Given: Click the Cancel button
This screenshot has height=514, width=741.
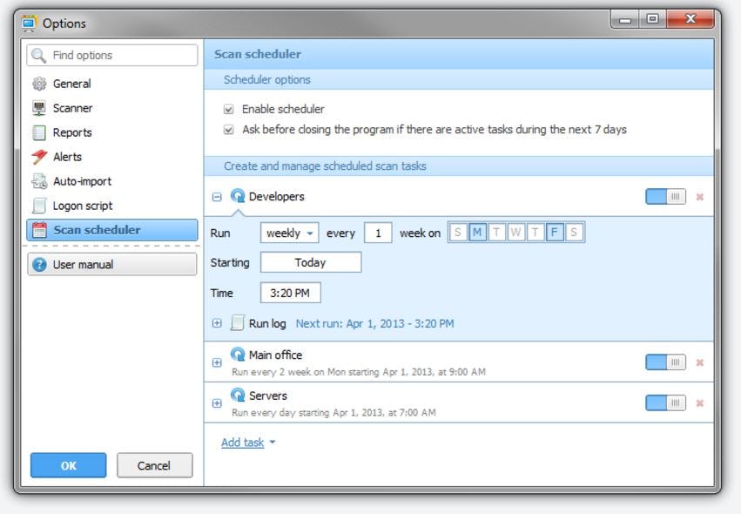Looking at the screenshot, I should click(x=154, y=466).
